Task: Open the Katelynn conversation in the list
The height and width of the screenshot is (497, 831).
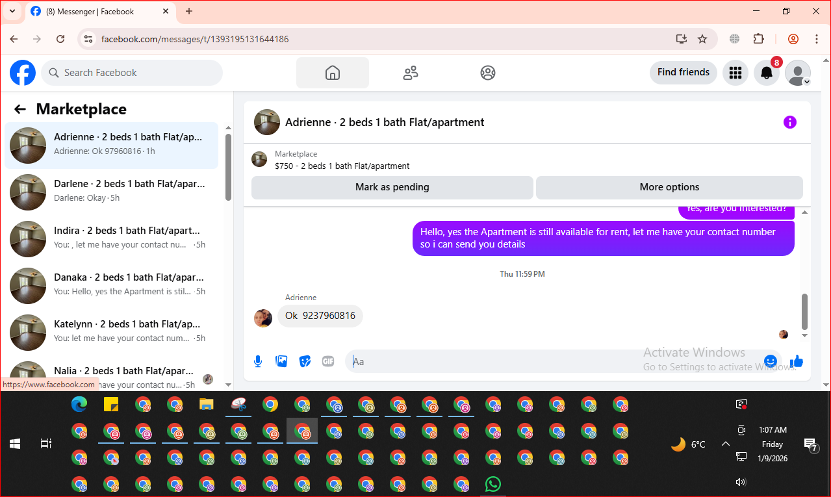Action: 112,333
